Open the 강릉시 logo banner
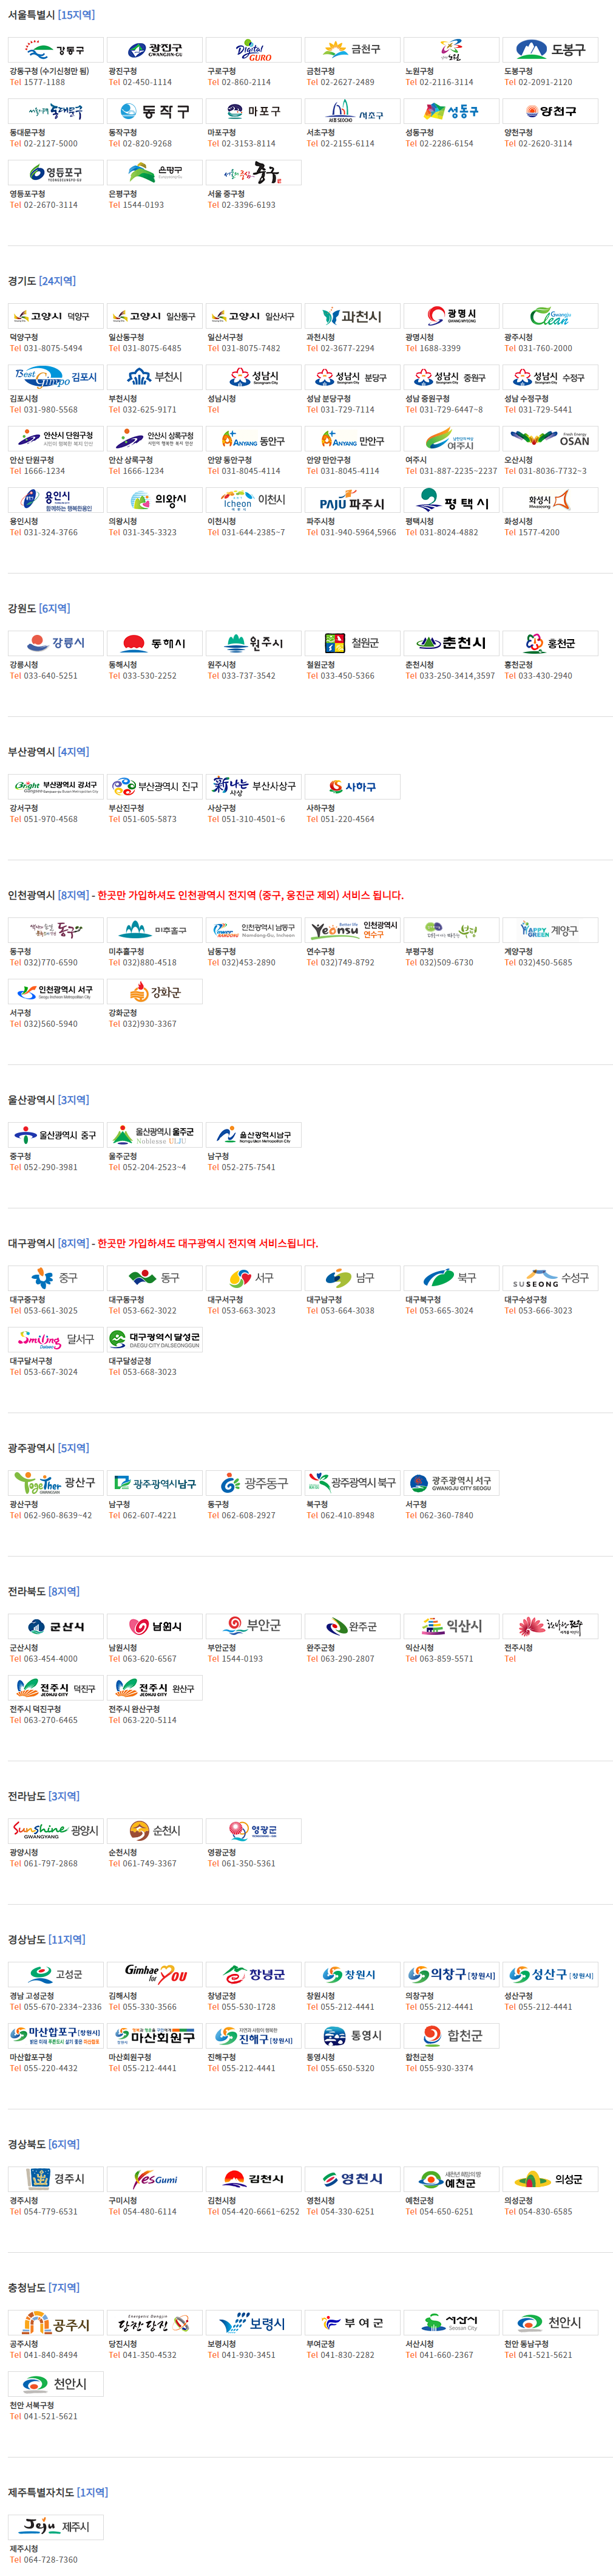Image resolution: width=613 pixels, height=2576 pixels. 56,643
